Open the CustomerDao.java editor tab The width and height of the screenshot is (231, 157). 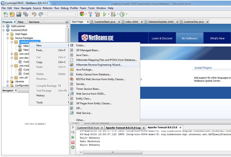click(193, 22)
